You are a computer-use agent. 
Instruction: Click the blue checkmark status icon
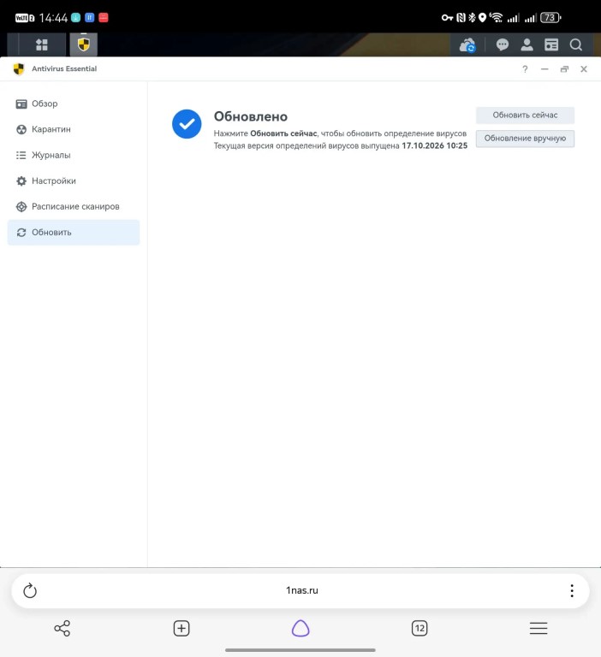(187, 124)
